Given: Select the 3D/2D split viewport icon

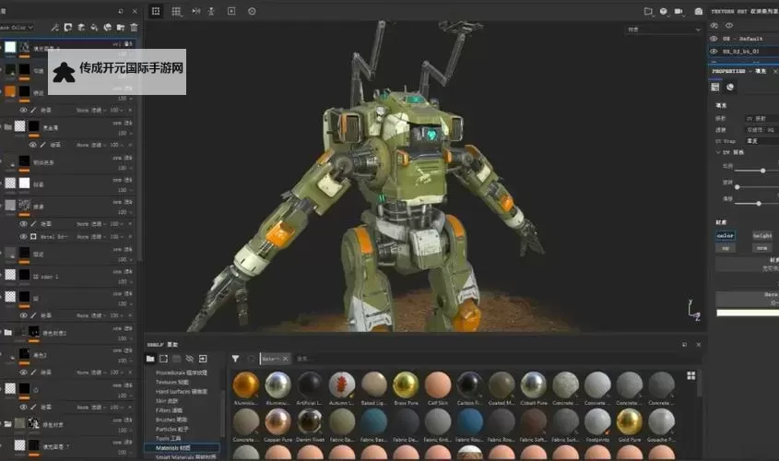Looking at the screenshot, I should click(x=156, y=11).
